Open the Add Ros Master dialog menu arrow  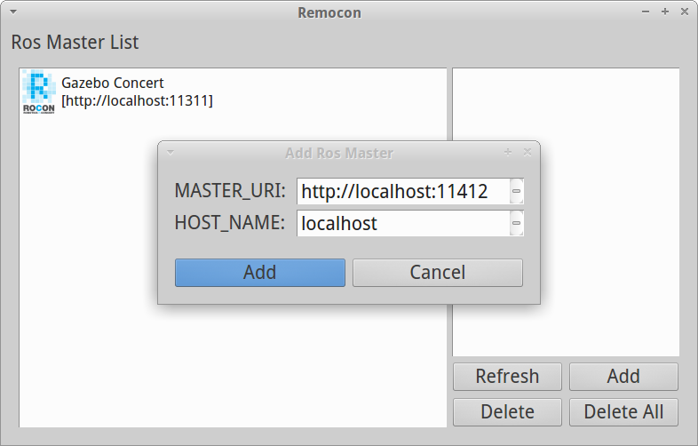point(171,152)
